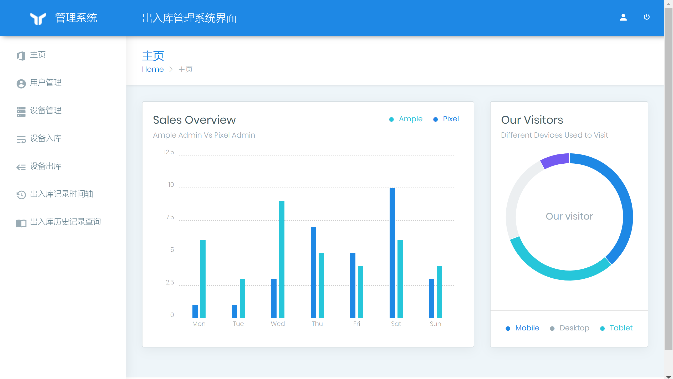
Task: Click the Our visitor donut center text
Action: tap(569, 216)
